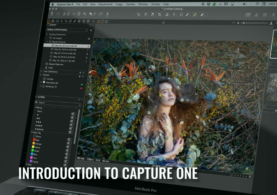The width and height of the screenshot is (277, 195).
Task: Click the Export upload arrow icon
Action: (x=107, y=14)
